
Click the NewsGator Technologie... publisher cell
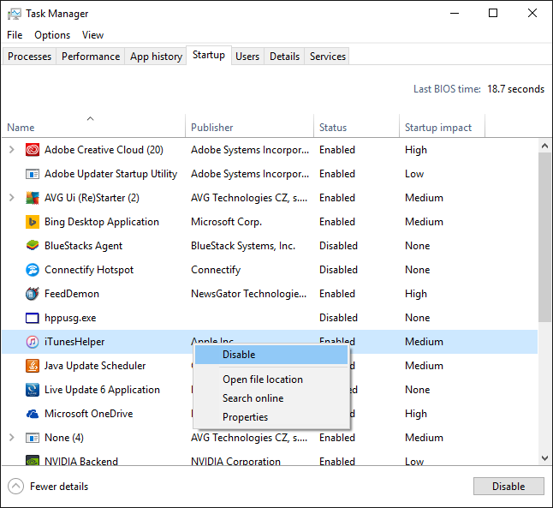248,294
